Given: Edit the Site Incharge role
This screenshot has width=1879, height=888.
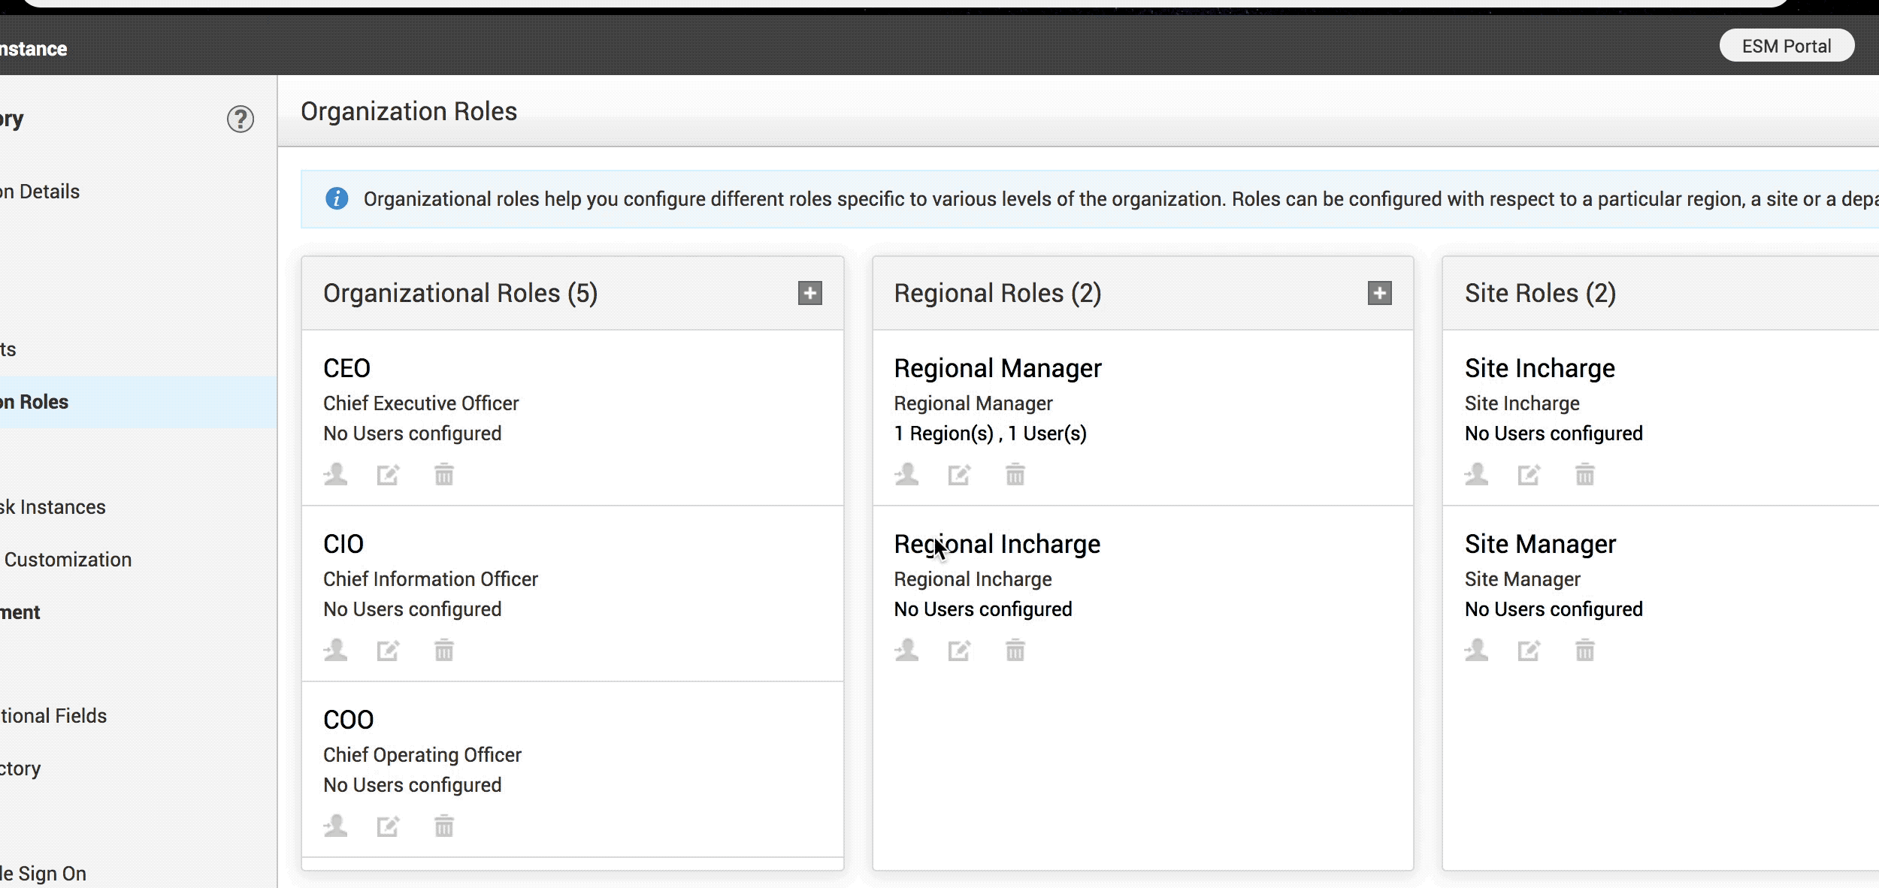Looking at the screenshot, I should (x=1529, y=475).
